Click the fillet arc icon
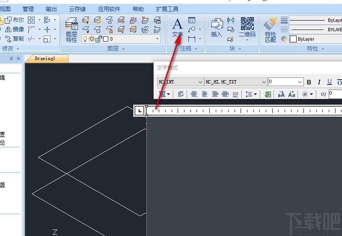Image resolution: width=342 pixels, height=236 pixels. tap(31, 30)
